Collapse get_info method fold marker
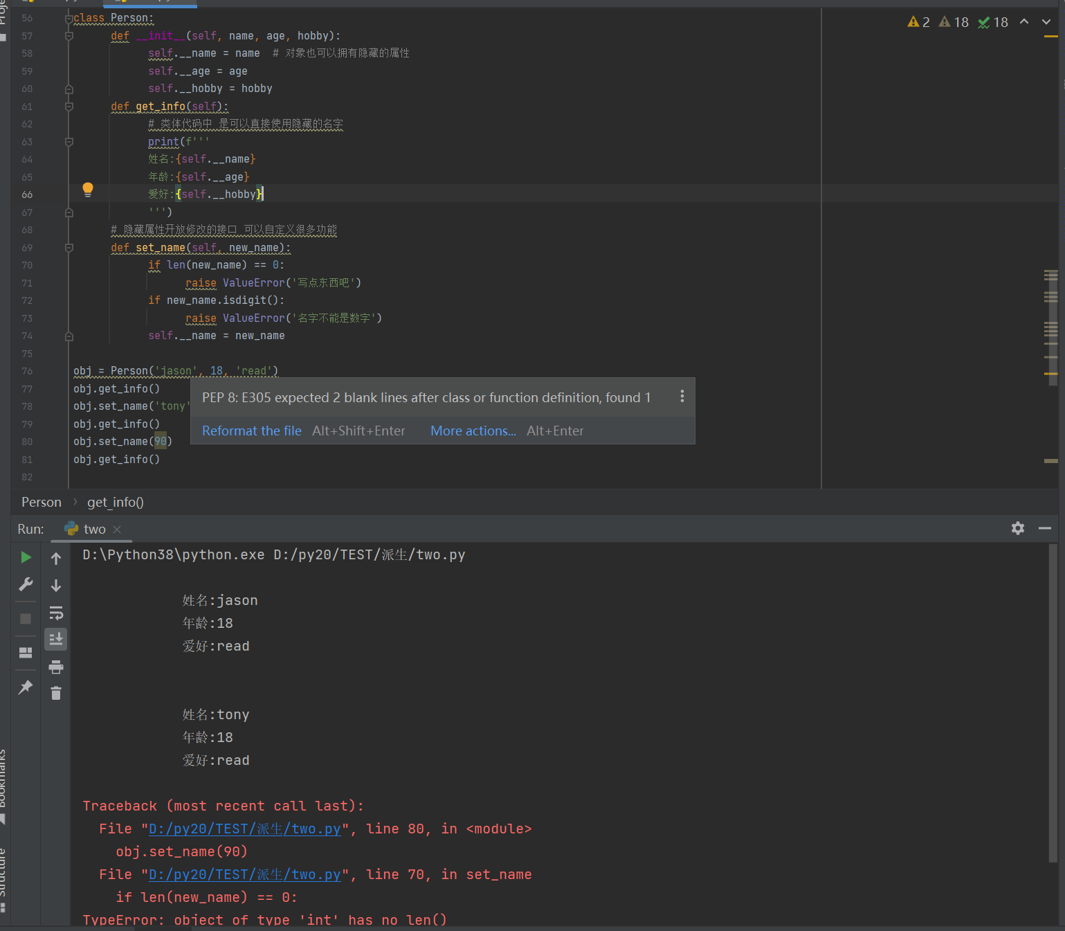The width and height of the screenshot is (1065, 931). pos(69,107)
